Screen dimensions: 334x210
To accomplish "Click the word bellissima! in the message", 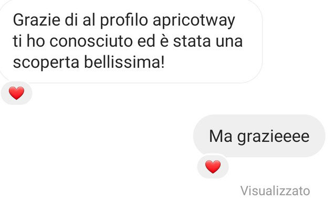I will pyautogui.click(x=124, y=62).
